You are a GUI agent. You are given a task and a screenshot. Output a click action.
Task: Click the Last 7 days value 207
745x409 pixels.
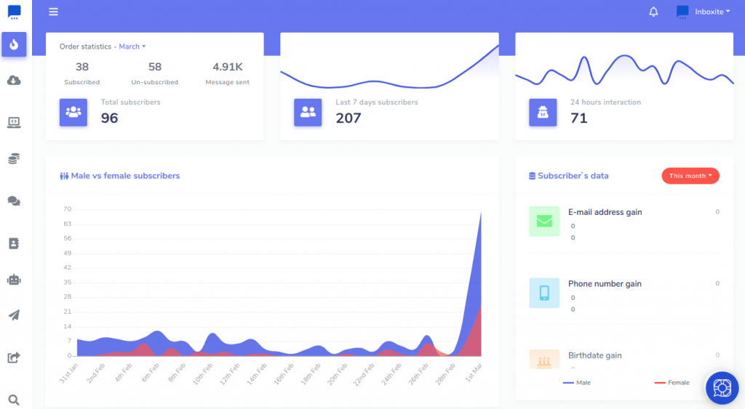[348, 118]
